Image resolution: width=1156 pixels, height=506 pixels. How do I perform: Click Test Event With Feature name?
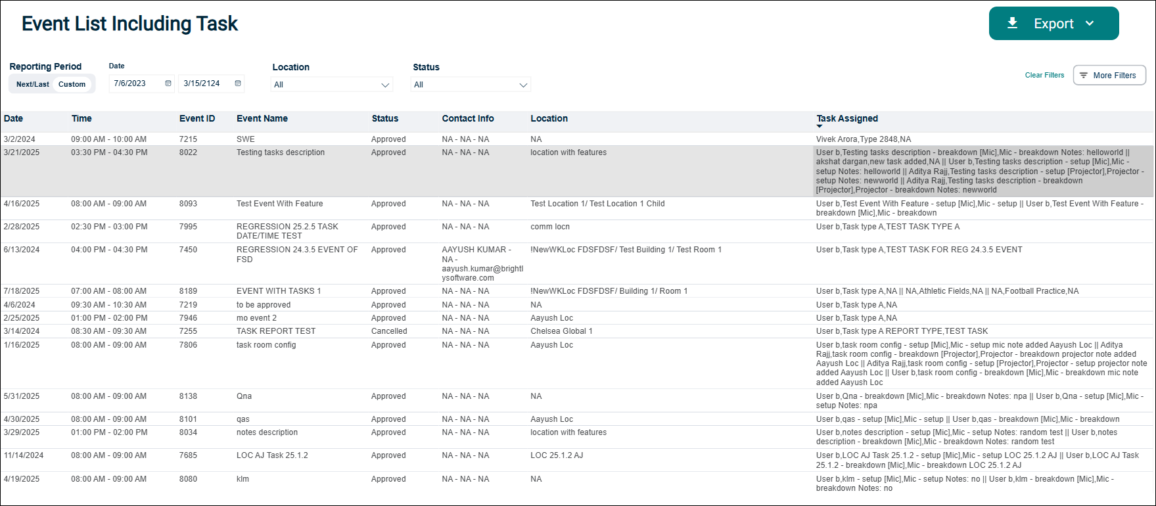tap(280, 204)
